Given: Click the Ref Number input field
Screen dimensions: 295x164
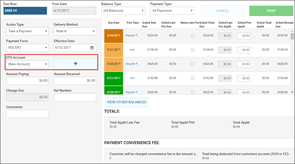Looking at the screenshot, I should (x=75, y=97).
